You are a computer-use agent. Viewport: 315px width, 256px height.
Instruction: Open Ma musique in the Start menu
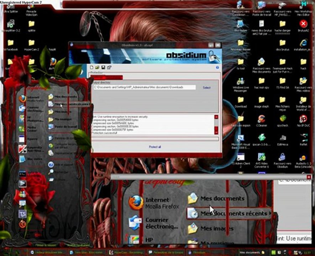point(60,119)
